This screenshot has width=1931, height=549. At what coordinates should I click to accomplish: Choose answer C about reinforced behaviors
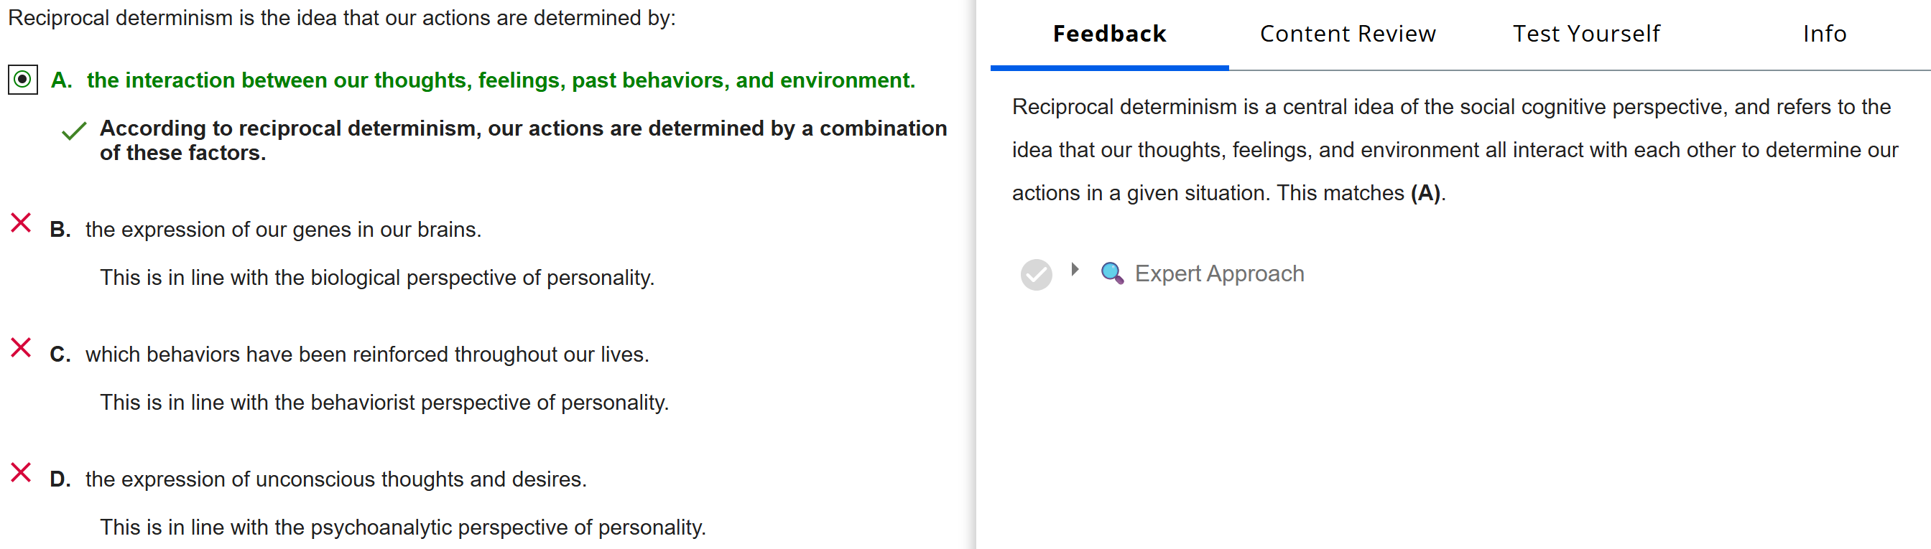[366, 355]
